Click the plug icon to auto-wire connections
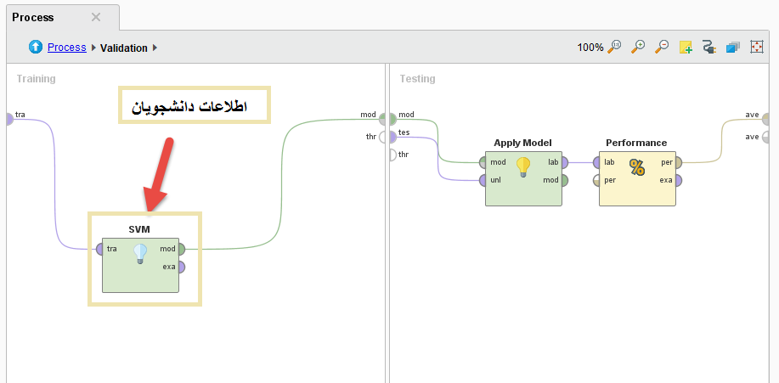The width and height of the screenshot is (779, 383). pos(709,48)
